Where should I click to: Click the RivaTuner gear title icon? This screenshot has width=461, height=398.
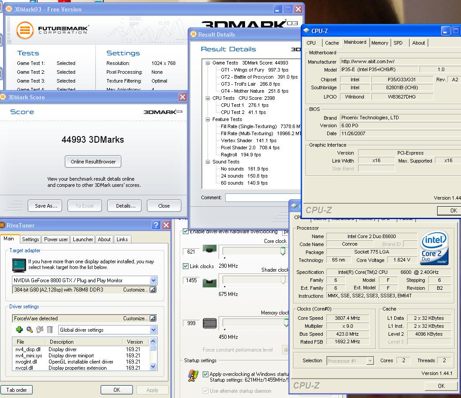(x=2, y=225)
